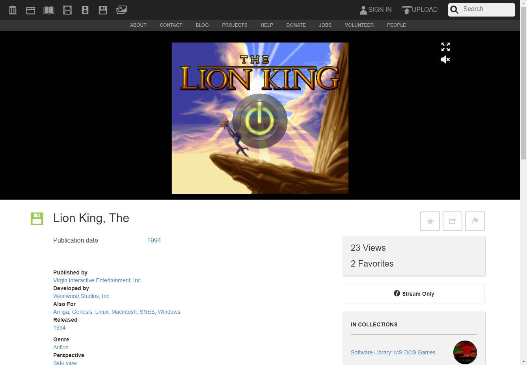The width and height of the screenshot is (527, 365).
Task: Click the 1994 publication date link
Action: [154, 240]
